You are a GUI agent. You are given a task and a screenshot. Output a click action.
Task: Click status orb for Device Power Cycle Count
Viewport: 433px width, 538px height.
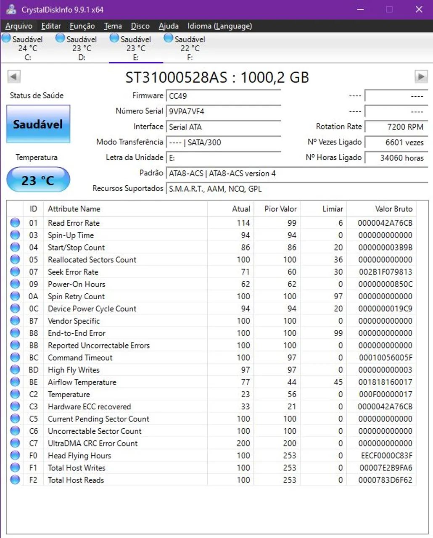coord(15,308)
